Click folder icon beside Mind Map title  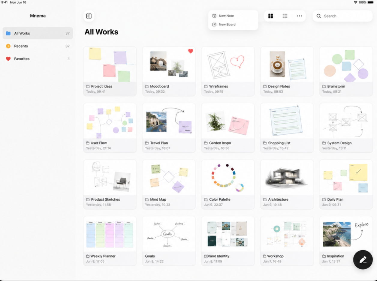(147, 199)
